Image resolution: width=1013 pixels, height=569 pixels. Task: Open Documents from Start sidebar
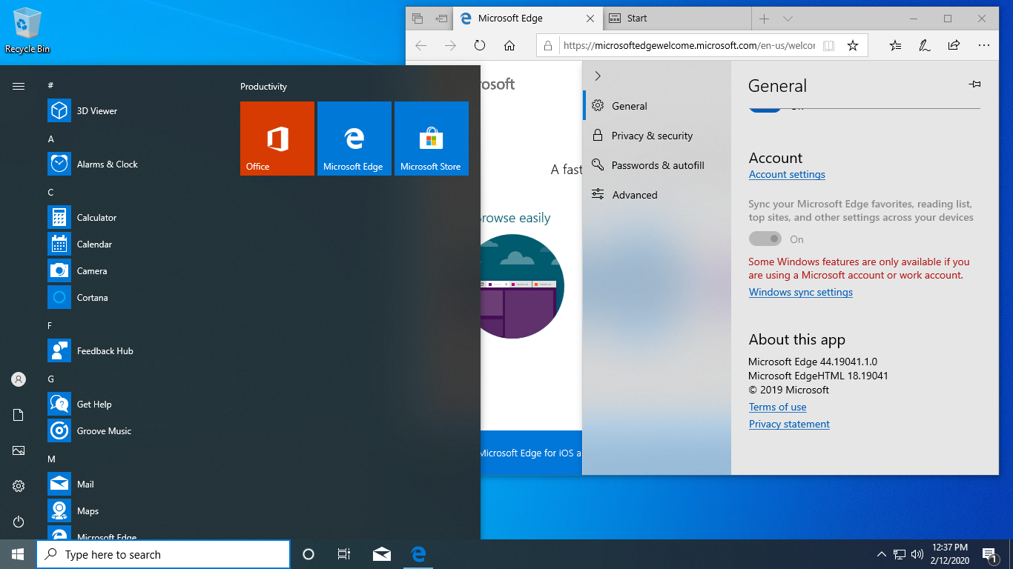click(x=19, y=415)
